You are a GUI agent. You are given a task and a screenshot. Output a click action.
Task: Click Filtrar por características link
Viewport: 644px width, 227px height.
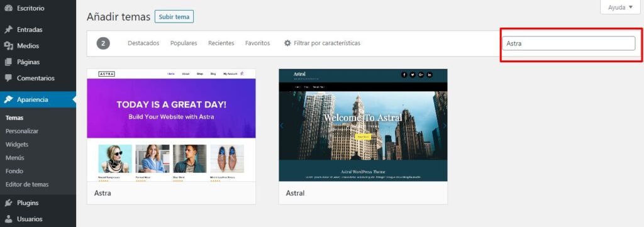(x=327, y=43)
